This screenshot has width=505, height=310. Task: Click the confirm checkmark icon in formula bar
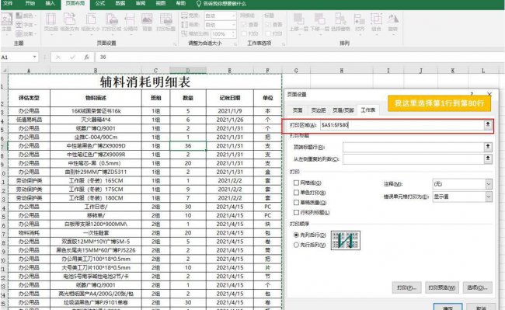point(72,57)
